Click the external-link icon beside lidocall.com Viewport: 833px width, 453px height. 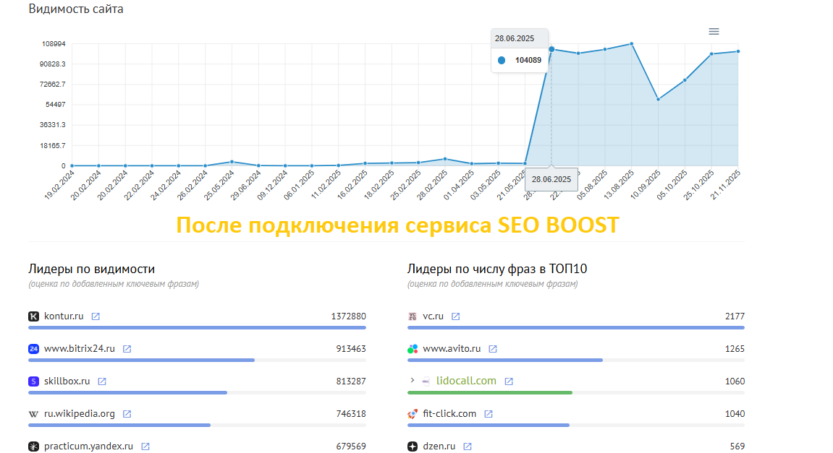pos(509,381)
